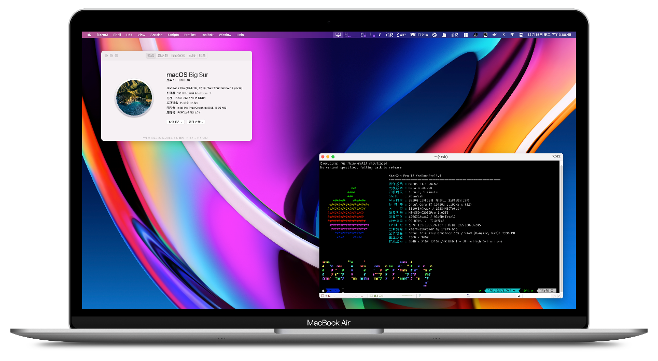
Task: Open the Help menu
Action: tap(241, 35)
